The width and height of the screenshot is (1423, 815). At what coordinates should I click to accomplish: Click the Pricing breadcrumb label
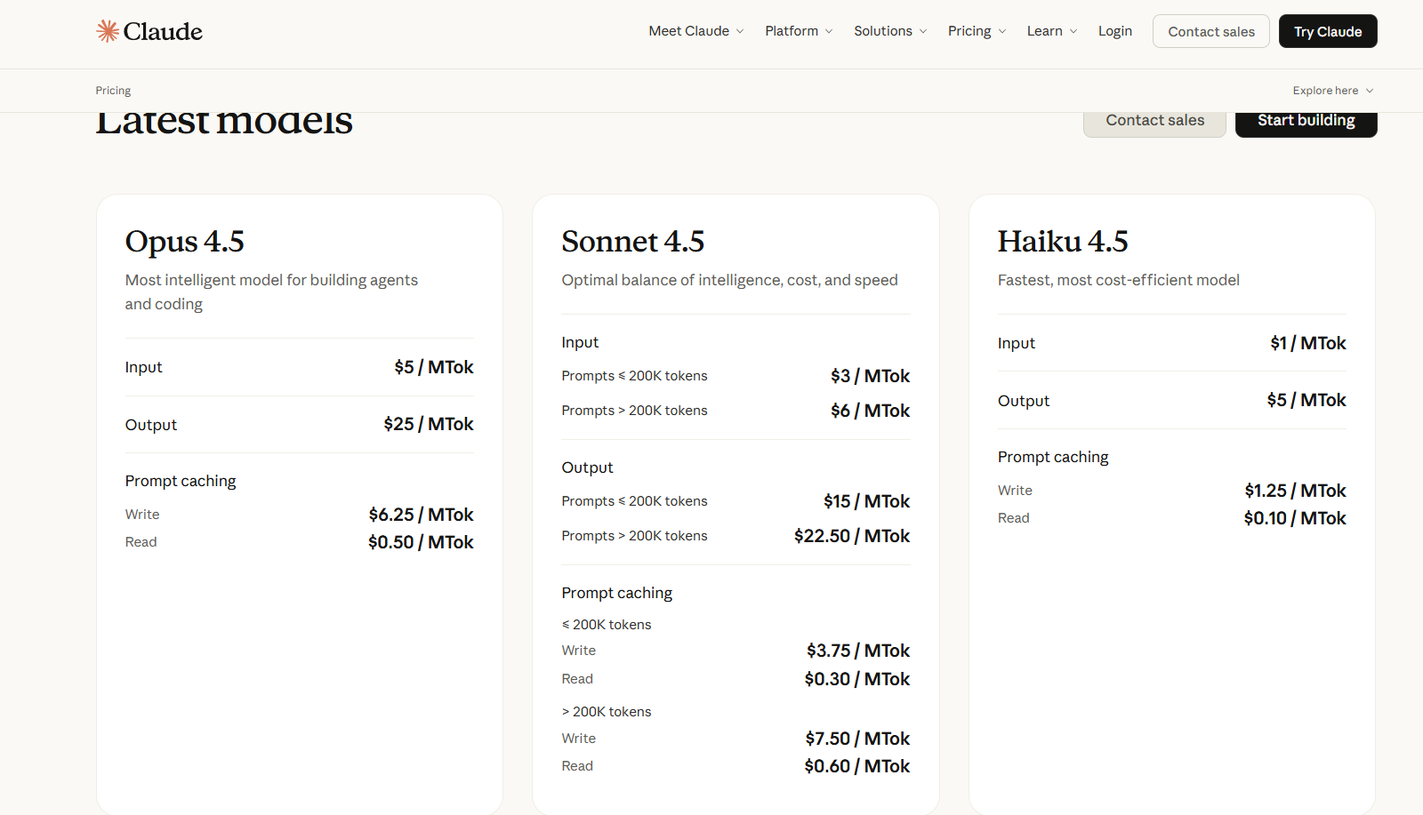(x=113, y=91)
